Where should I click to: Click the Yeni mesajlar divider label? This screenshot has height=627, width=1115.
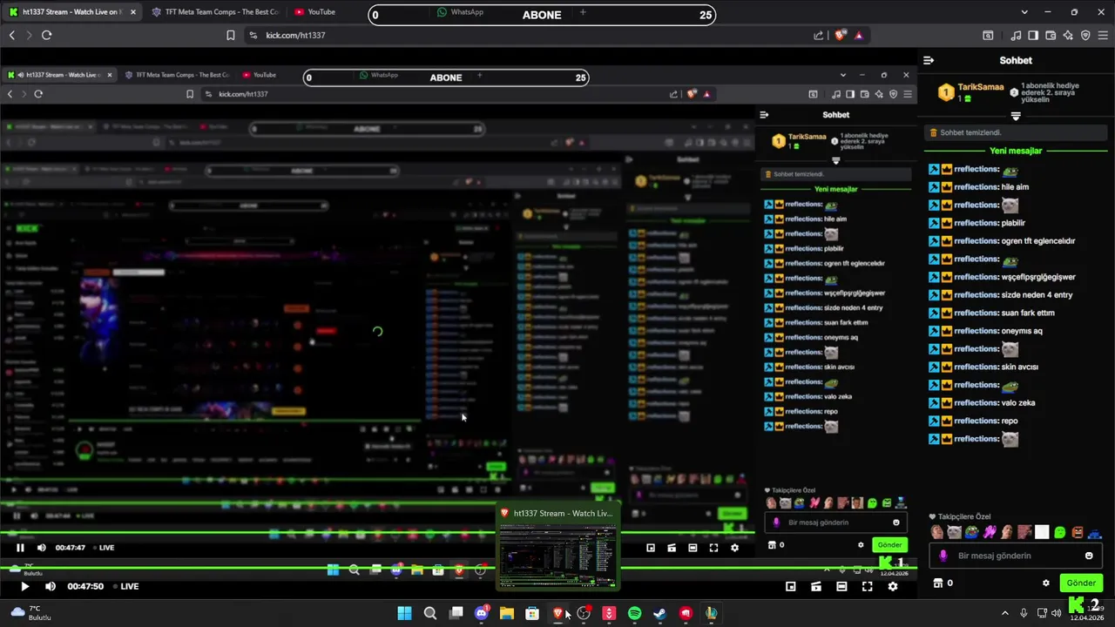(x=1016, y=151)
